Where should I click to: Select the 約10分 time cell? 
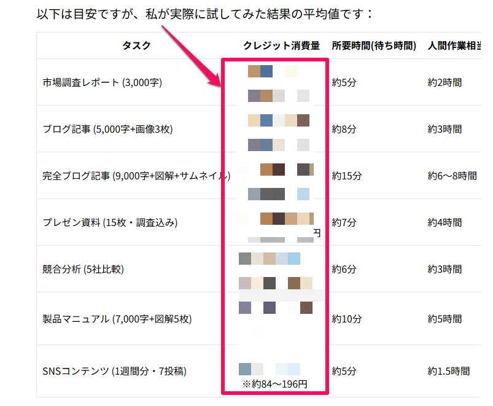(347, 319)
